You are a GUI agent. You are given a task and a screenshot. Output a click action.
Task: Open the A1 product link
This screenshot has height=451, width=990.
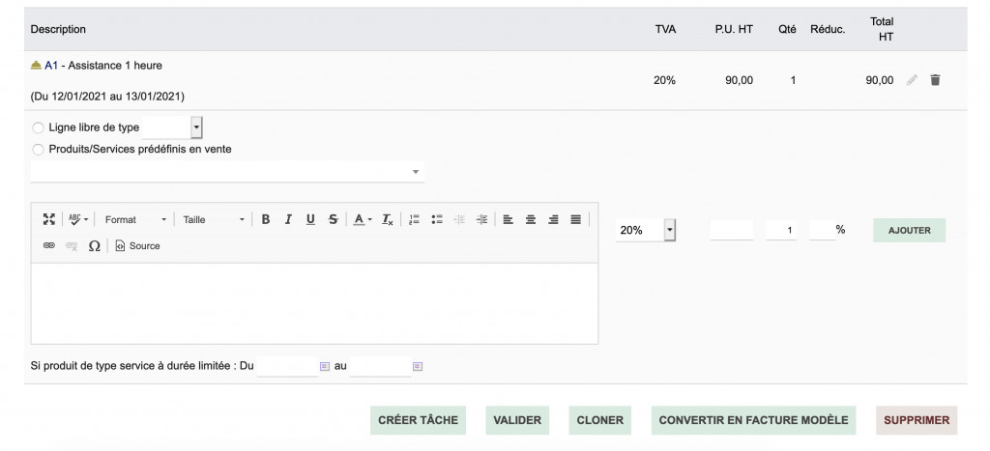pos(51,66)
